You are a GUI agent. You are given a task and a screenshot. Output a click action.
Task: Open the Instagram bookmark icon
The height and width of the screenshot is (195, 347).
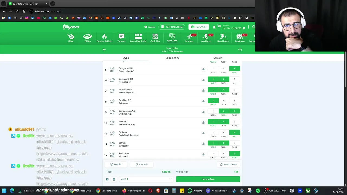pyautogui.click(x=27, y=18)
